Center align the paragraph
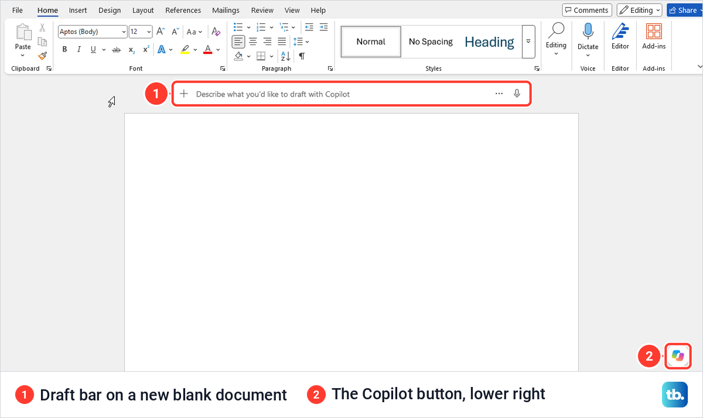The height and width of the screenshot is (418, 703). tap(253, 42)
